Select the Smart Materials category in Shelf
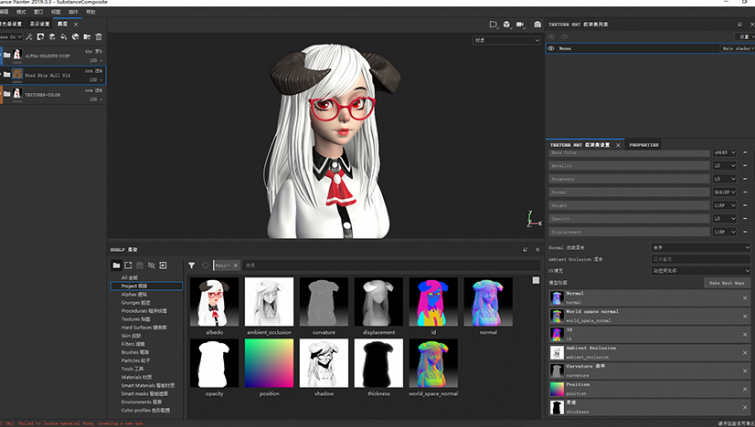This screenshot has width=755, height=427. (148, 386)
